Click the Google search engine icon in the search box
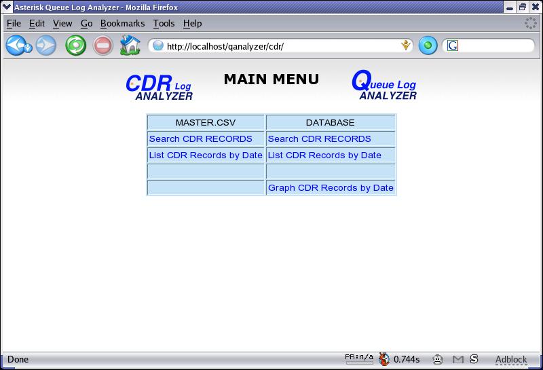 point(453,46)
